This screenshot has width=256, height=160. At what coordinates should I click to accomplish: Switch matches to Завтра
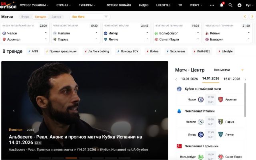pyautogui.click(x=56, y=17)
